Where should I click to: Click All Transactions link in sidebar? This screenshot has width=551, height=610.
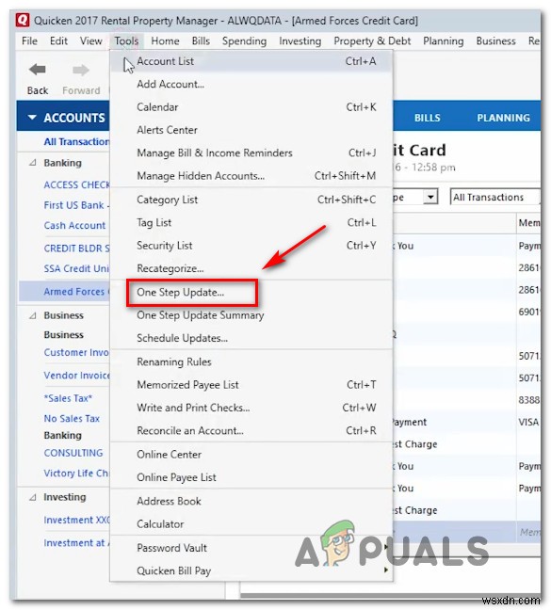pyautogui.click(x=76, y=141)
